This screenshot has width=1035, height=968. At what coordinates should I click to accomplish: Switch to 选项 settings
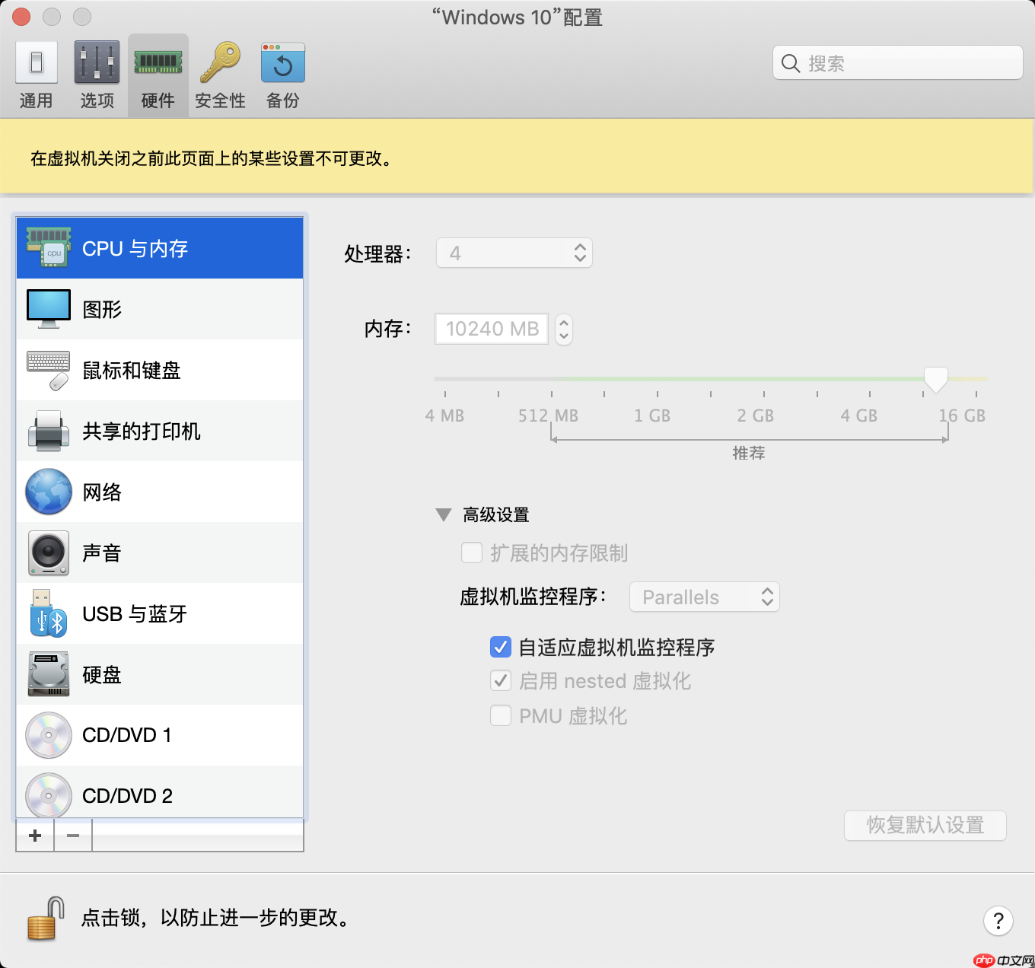(x=96, y=74)
